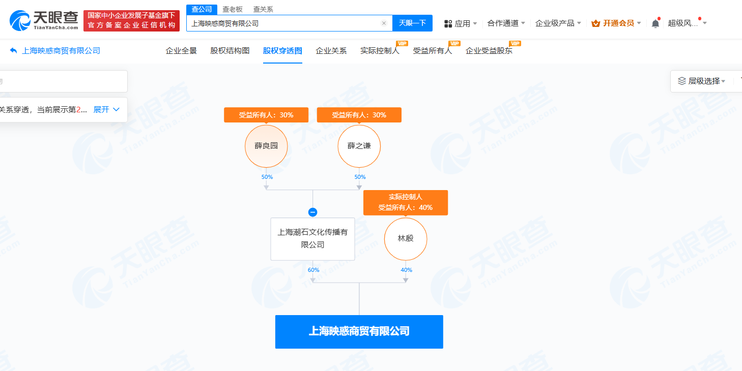742x371 pixels.
Task: Expand the 展开 relationship panel
Action: [x=101, y=109]
